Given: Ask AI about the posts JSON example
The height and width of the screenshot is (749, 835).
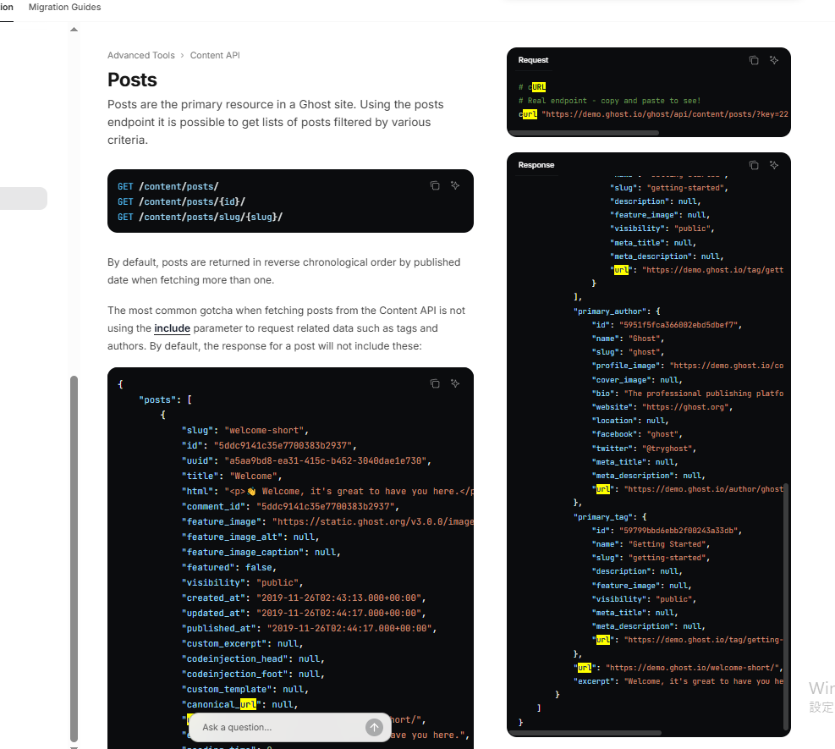Looking at the screenshot, I should [455, 383].
